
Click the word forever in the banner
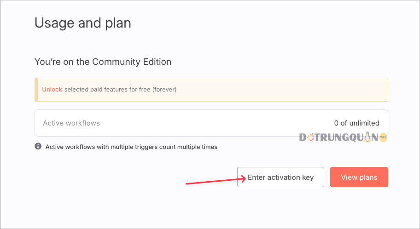point(164,89)
